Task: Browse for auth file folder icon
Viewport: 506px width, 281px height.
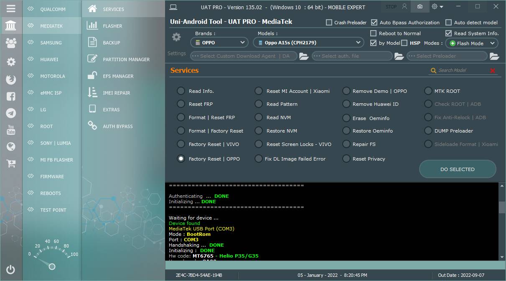Action: tap(399, 56)
